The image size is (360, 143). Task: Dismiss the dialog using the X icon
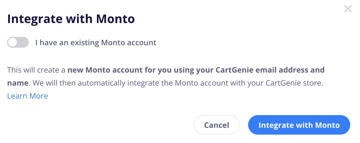(348, 9)
